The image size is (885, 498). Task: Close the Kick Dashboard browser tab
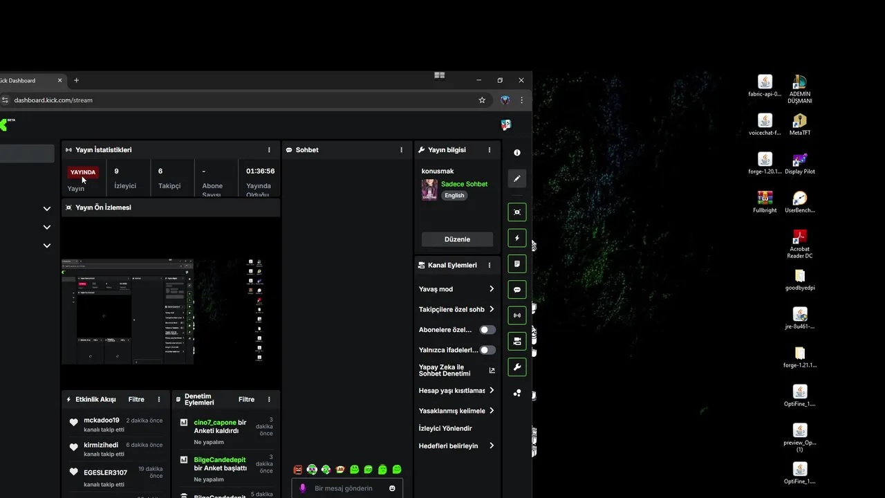[59, 80]
